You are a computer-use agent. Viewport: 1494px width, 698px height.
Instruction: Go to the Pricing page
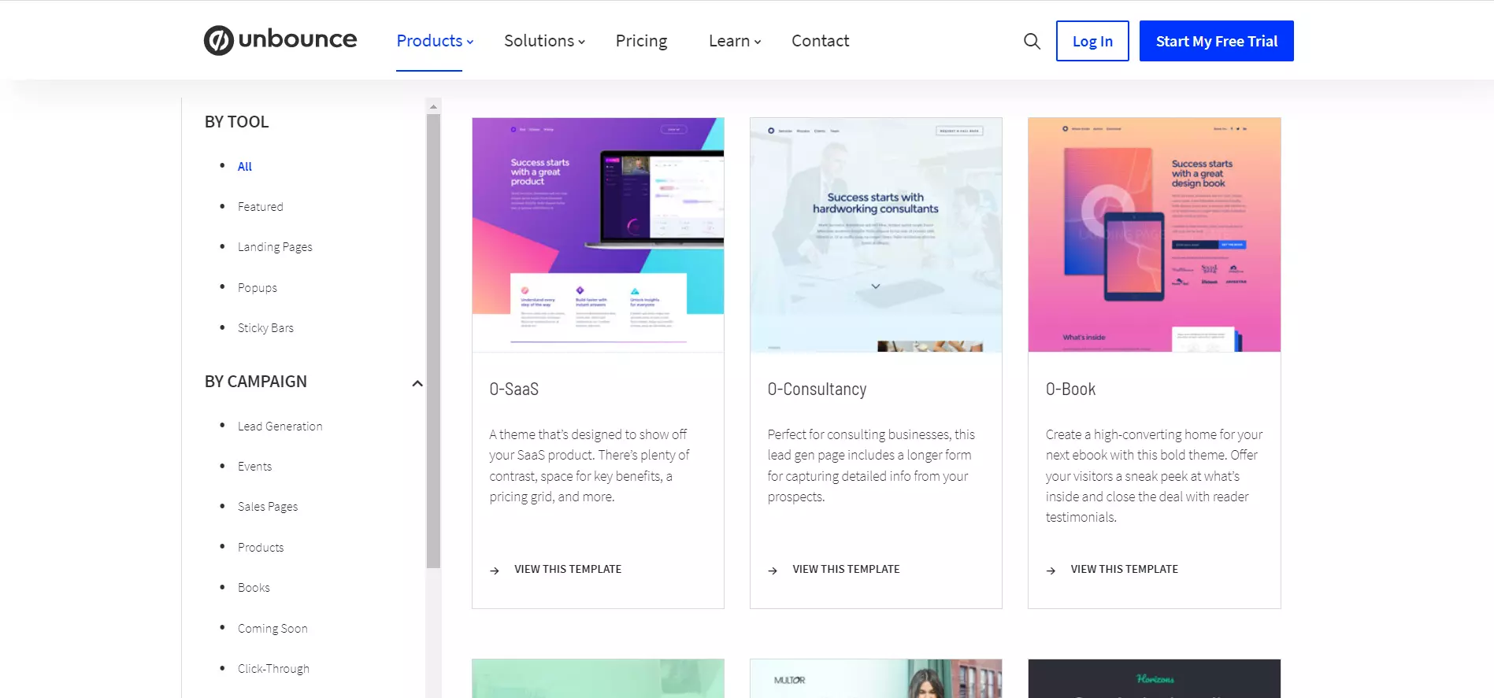pos(641,41)
